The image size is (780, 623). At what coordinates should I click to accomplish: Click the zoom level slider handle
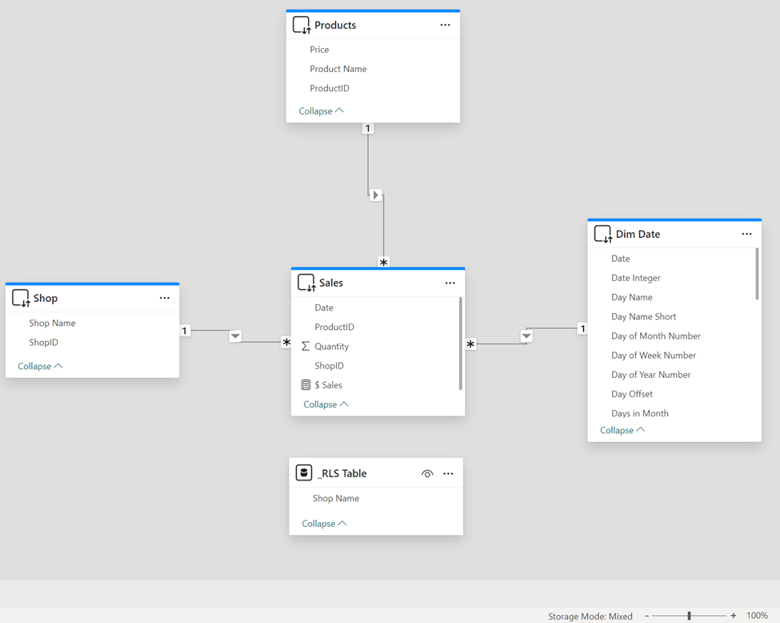pyautogui.click(x=689, y=616)
